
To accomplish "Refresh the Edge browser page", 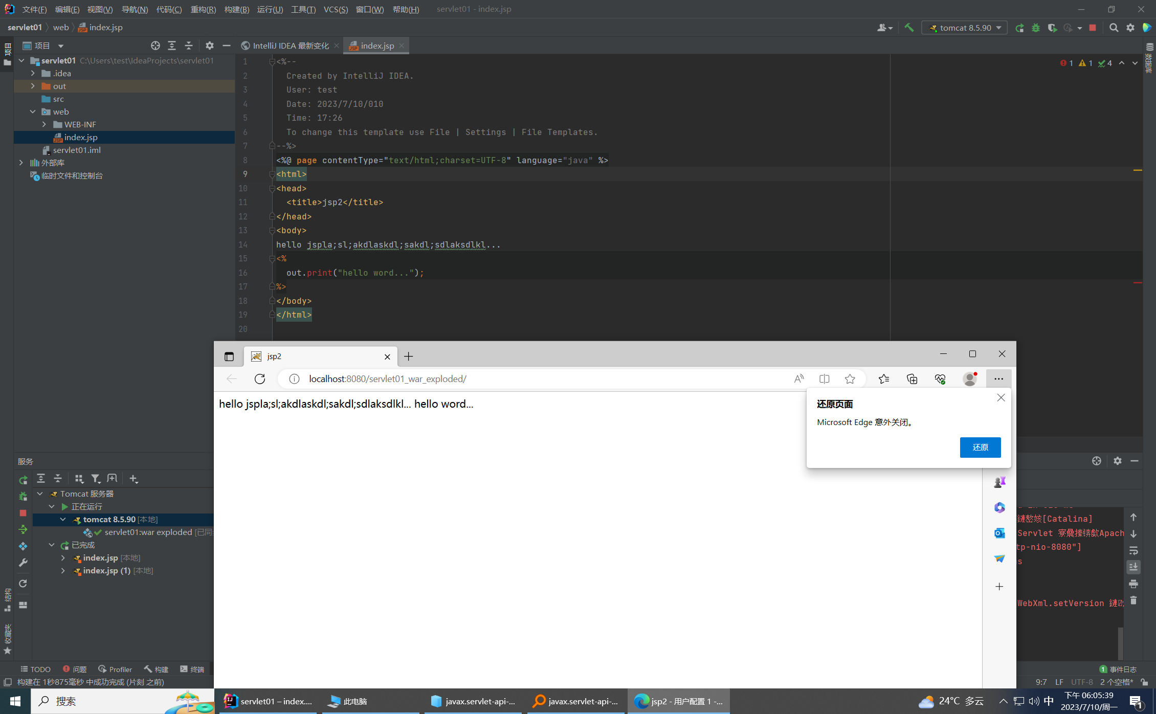I will click(x=260, y=379).
